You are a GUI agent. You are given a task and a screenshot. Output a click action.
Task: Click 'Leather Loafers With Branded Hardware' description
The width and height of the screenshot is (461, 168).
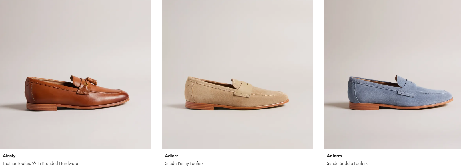click(40, 163)
